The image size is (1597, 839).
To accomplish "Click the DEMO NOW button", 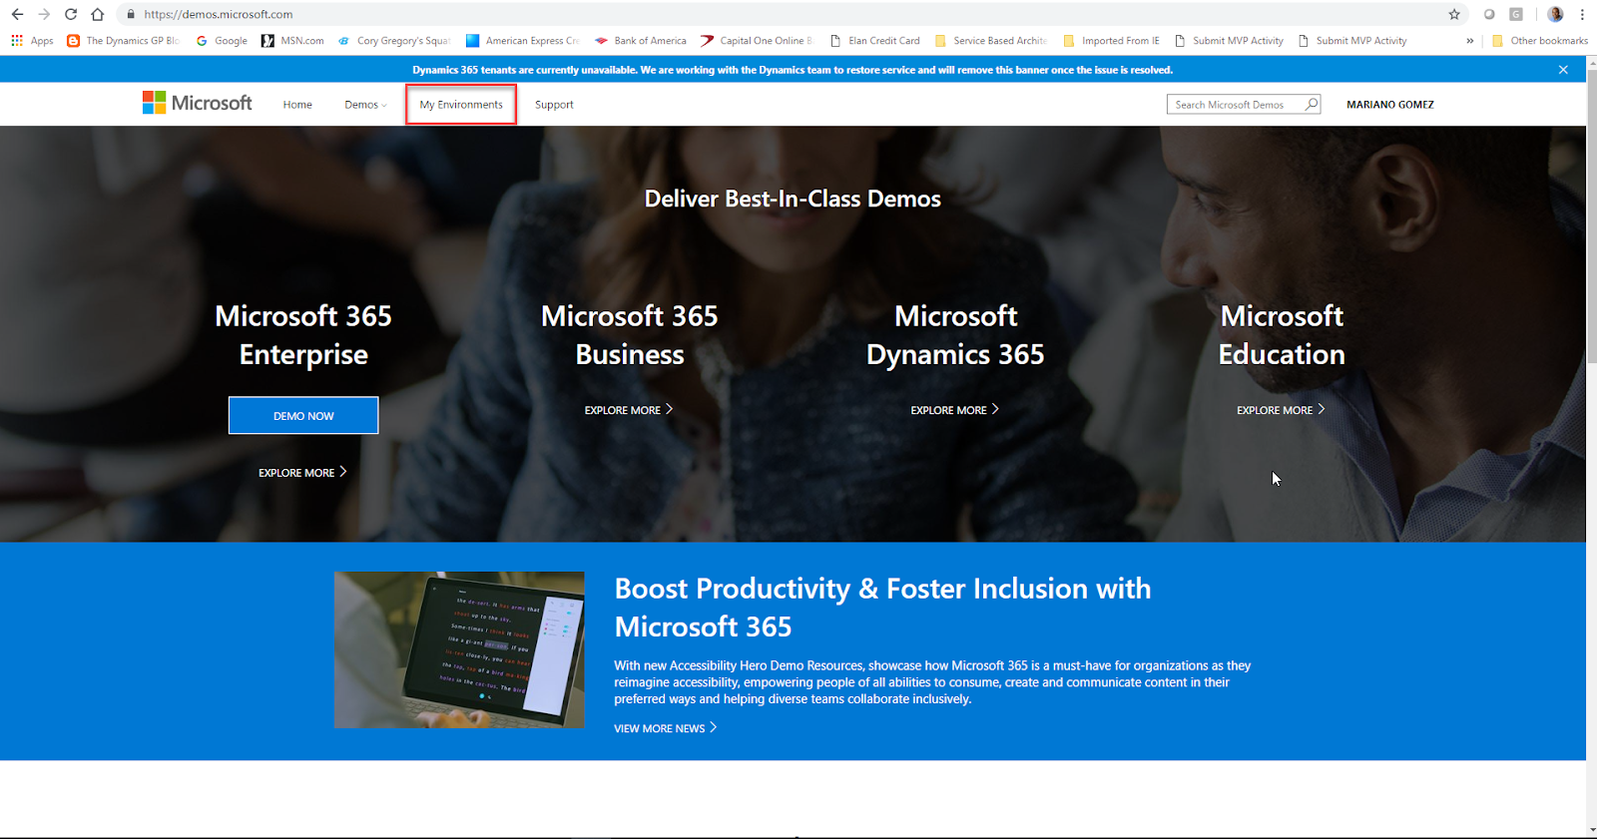I will click(x=303, y=416).
